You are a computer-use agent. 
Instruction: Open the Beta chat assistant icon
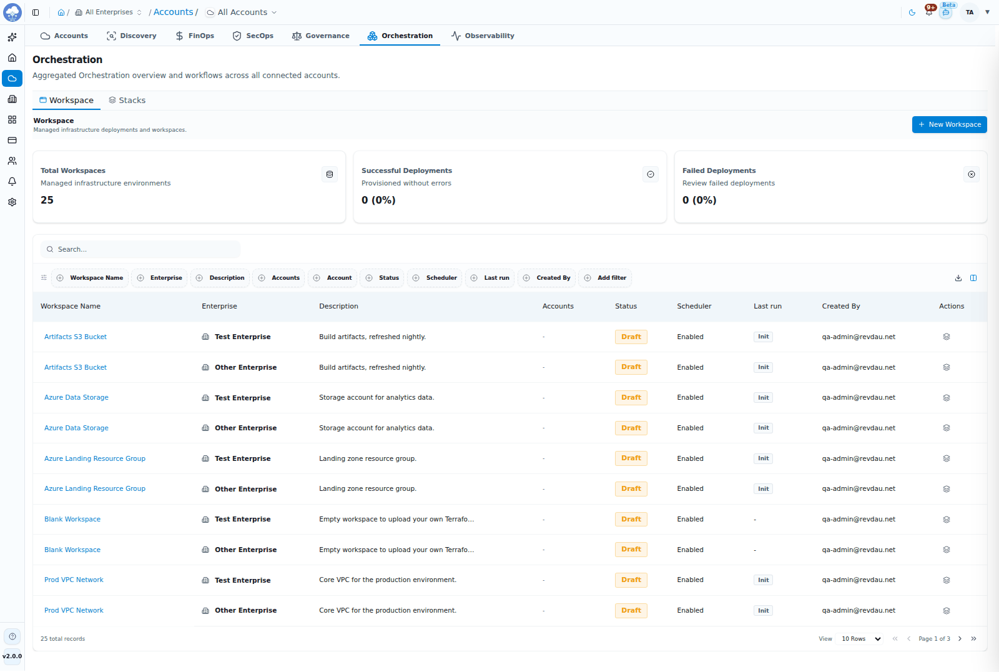(947, 12)
